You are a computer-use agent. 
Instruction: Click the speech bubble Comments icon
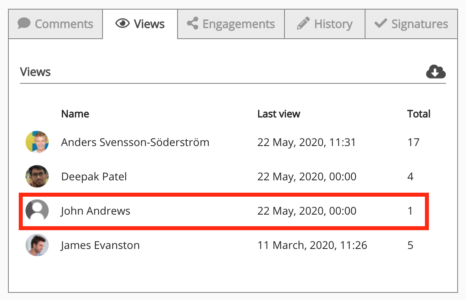point(24,24)
